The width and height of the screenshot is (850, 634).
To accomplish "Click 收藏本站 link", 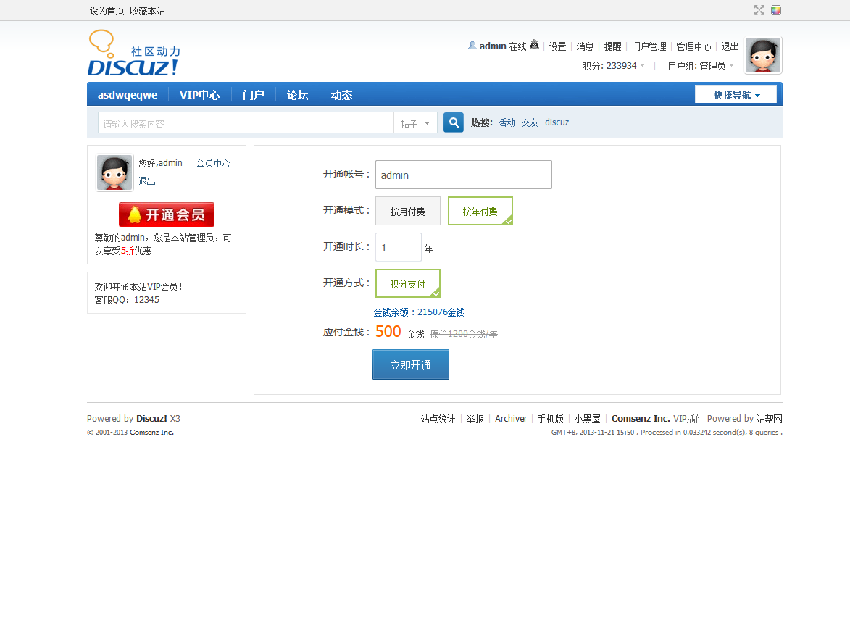I will click(x=147, y=11).
